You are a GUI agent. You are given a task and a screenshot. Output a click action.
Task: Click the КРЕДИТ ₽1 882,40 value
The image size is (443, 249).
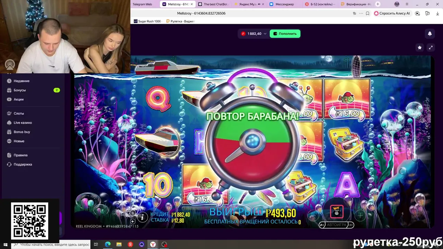(181, 214)
